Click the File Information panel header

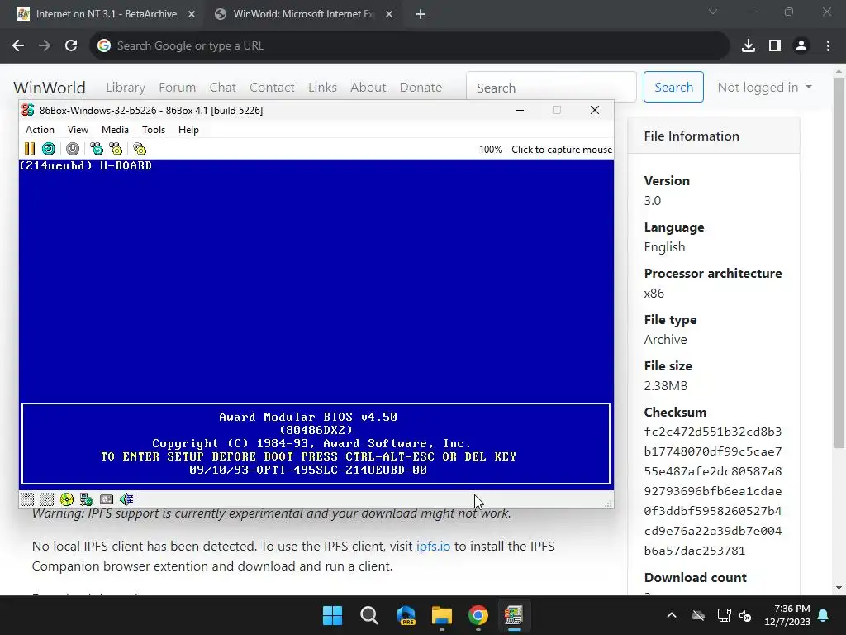713,136
